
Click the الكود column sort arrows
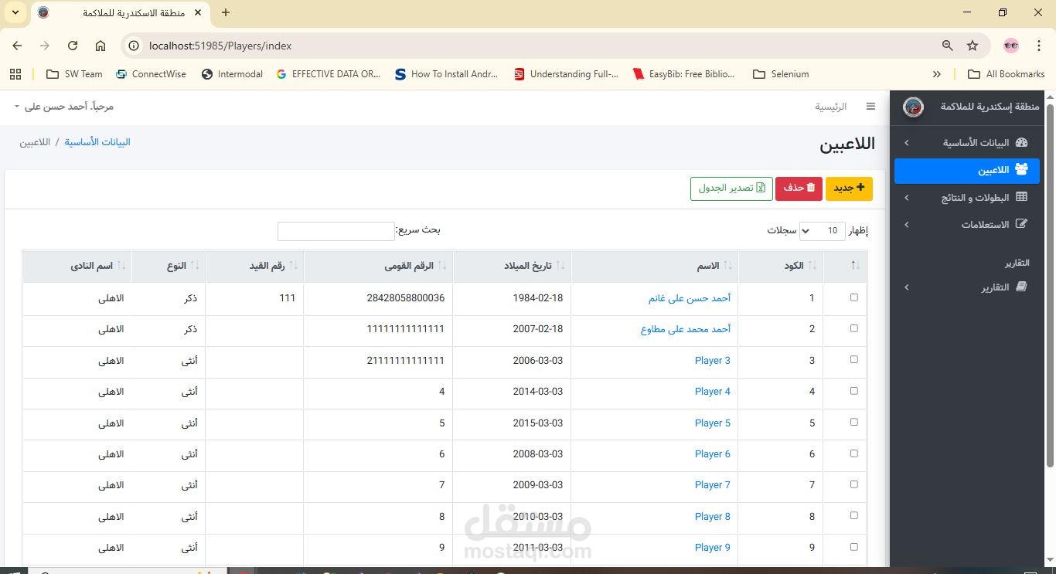(x=812, y=266)
